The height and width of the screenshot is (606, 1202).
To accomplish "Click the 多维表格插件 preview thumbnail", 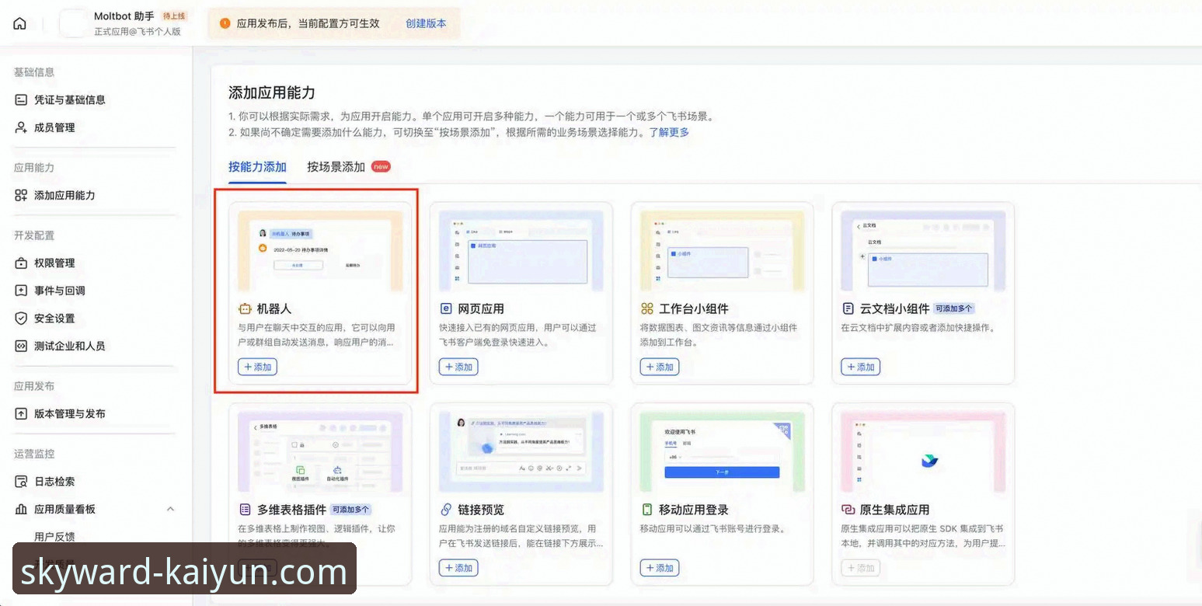I will [x=320, y=452].
